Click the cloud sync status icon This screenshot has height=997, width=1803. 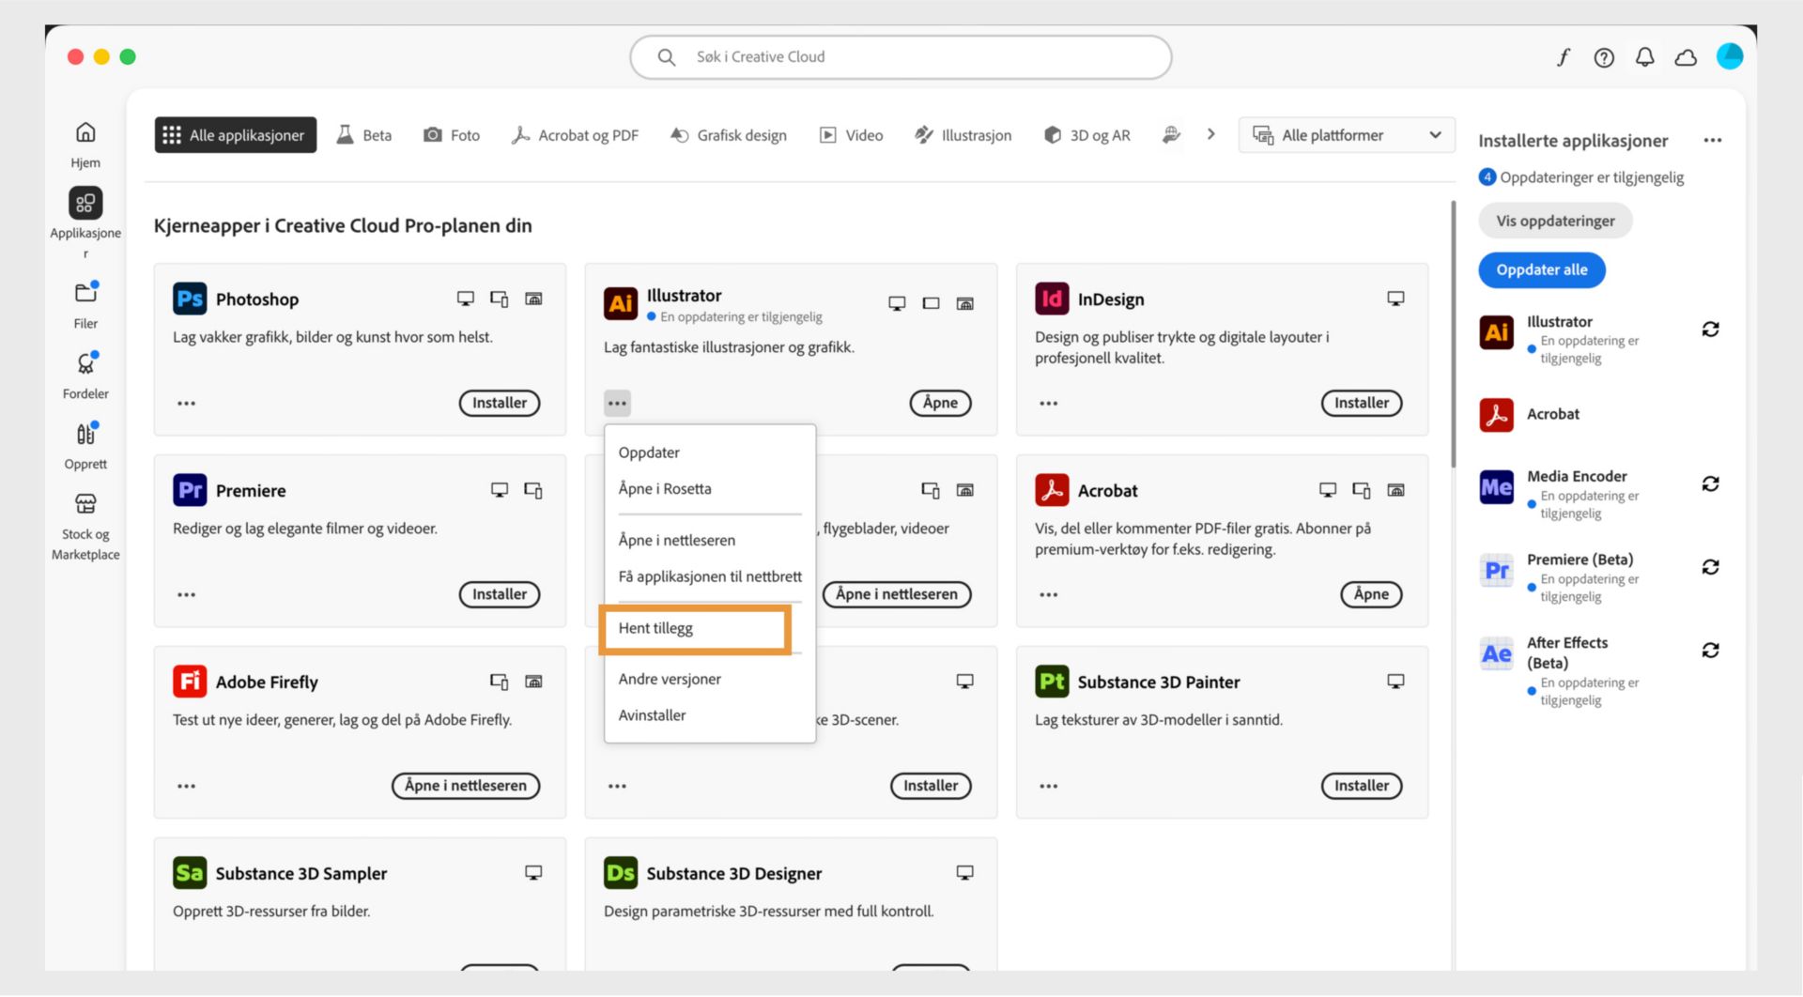pos(1686,57)
